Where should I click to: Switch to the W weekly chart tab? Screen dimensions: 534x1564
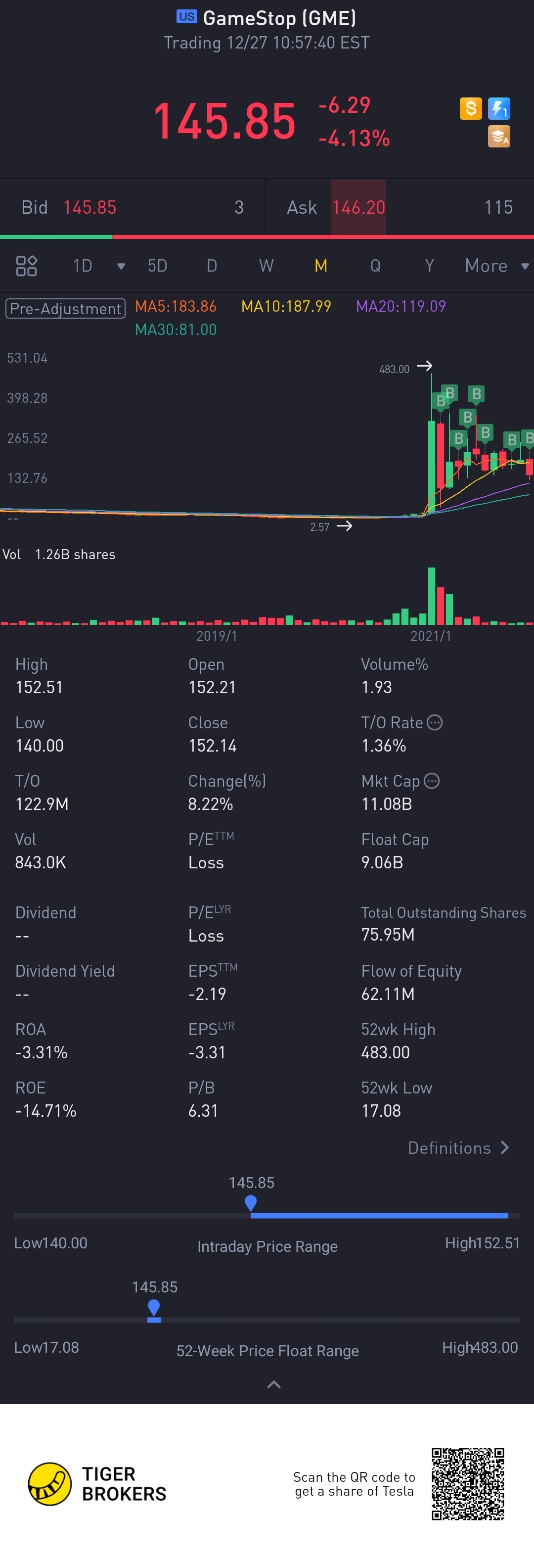(x=267, y=266)
